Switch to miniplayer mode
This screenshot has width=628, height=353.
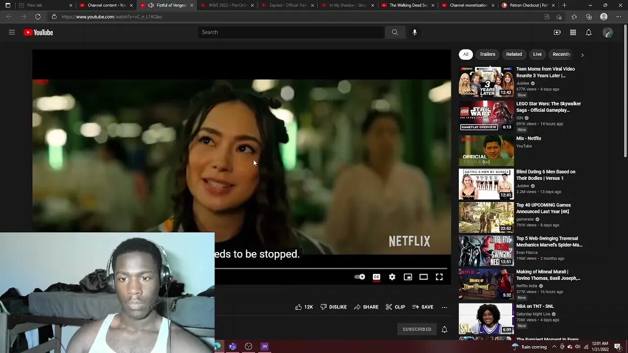click(x=408, y=277)
